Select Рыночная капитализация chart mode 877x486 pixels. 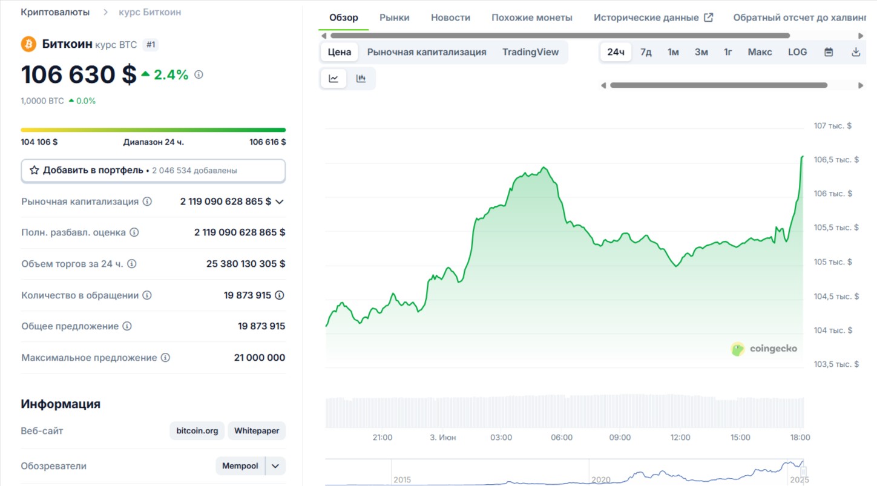coord(427,52)
